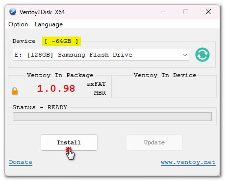Close the Ventoy2Disk window

click(208, 12)
